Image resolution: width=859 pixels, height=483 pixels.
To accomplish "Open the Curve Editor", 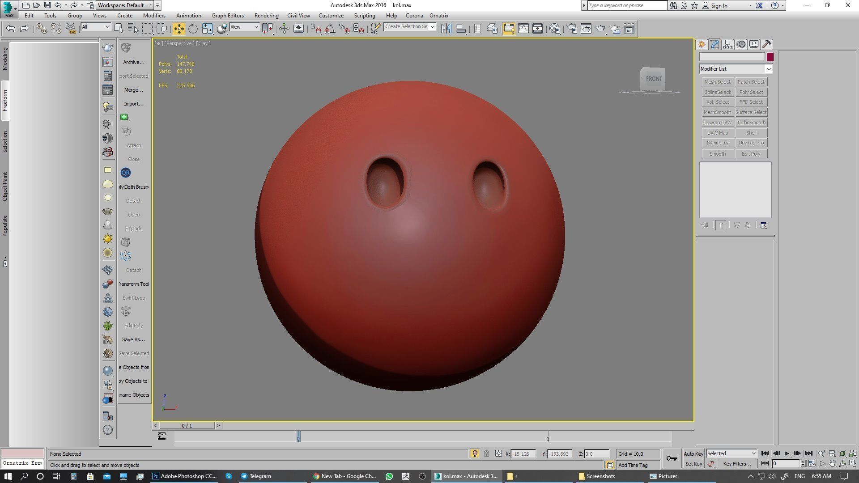I will click(x=523, y=29).
